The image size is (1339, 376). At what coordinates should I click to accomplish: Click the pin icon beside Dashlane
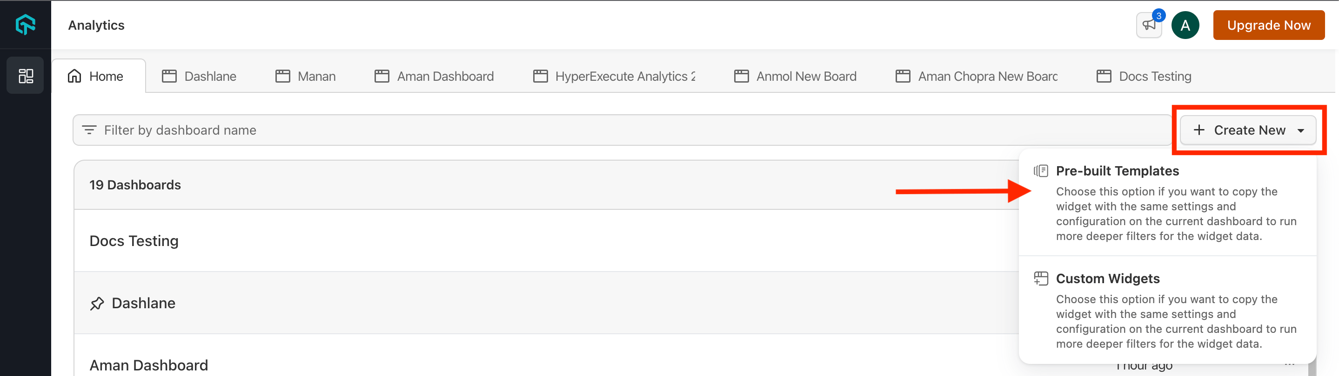coord(97,304)
